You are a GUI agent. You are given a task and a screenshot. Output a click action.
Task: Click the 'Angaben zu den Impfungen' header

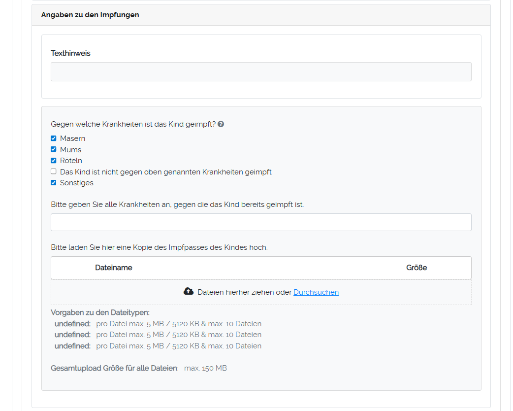click(90, 15)
